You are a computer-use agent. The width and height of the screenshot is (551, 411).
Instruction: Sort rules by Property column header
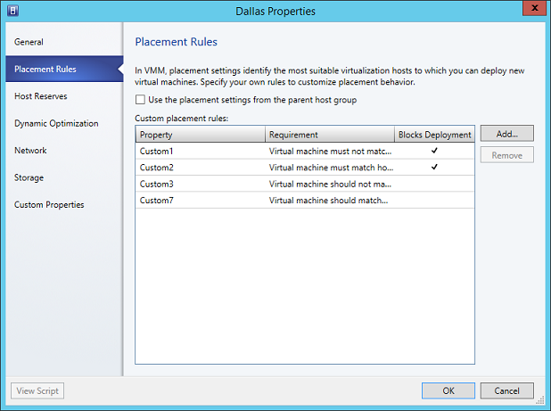201,135
